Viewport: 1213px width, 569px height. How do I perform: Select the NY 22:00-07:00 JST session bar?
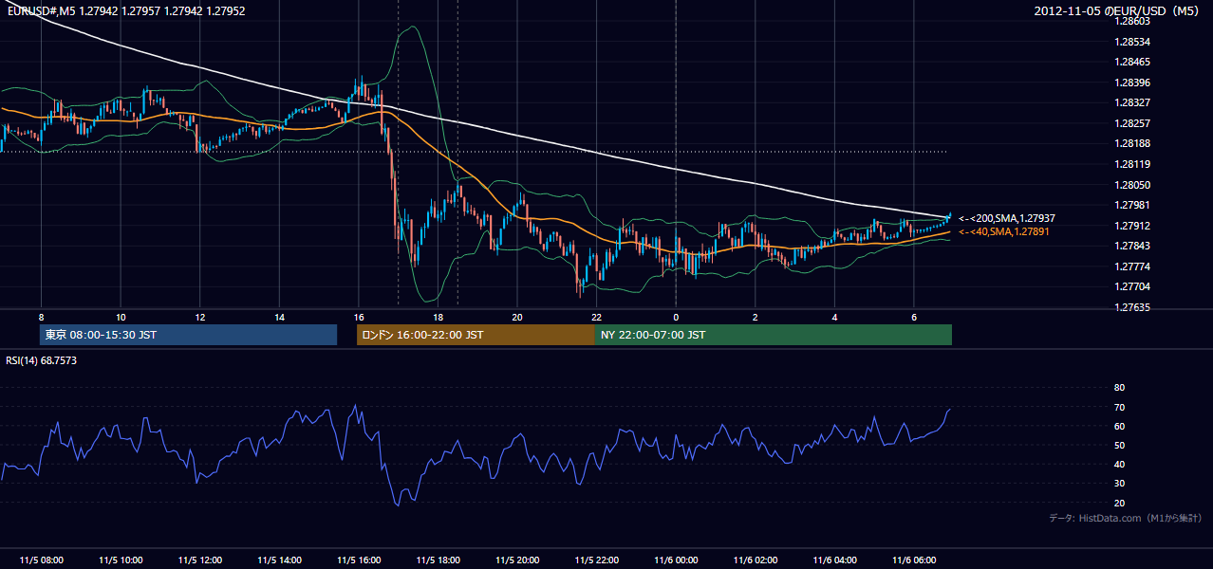(x=774, y=335)
